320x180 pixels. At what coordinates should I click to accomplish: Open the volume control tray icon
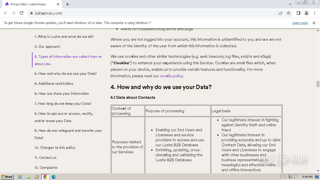(284, 177)
